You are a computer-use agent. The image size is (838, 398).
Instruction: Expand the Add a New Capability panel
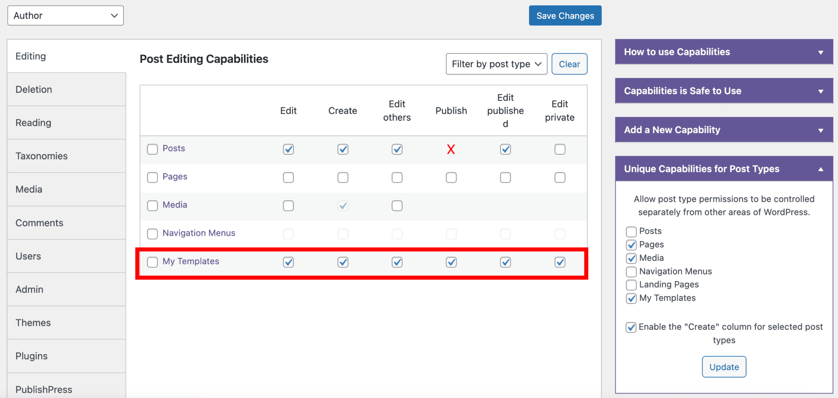tap(724, 130)
